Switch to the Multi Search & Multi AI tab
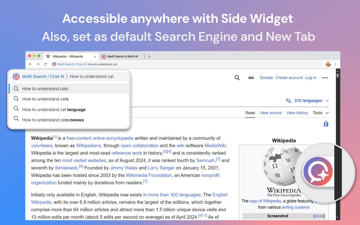360x225 pixels. tap(123, 57)
